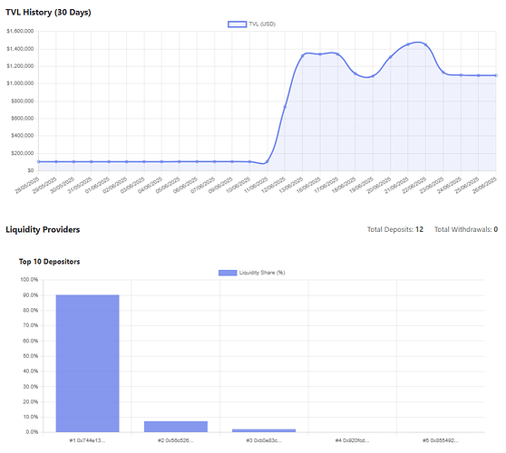Viewport: 506px width, 453px height.
Task: Select the bar for depositor #2 0x56c526
Action: pyautogui.click(x=176, y=427)
